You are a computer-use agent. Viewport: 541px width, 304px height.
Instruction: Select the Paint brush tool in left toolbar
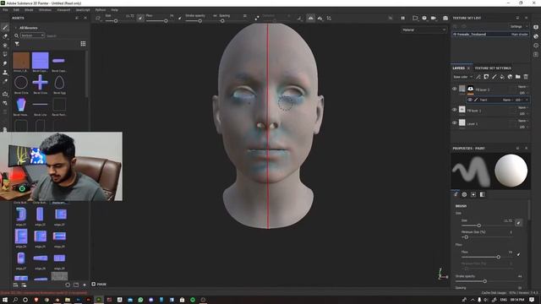[x=5, y=27]
